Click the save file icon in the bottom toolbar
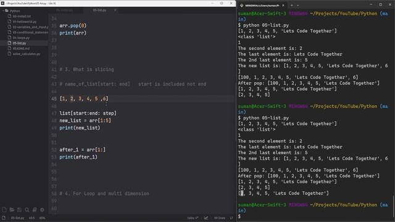395x222 pixels. 19,210
